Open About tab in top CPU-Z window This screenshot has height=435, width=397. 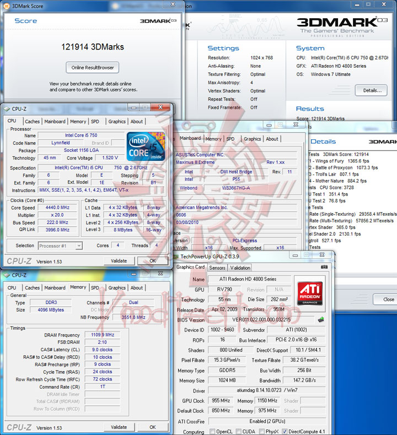pos(137,122)
